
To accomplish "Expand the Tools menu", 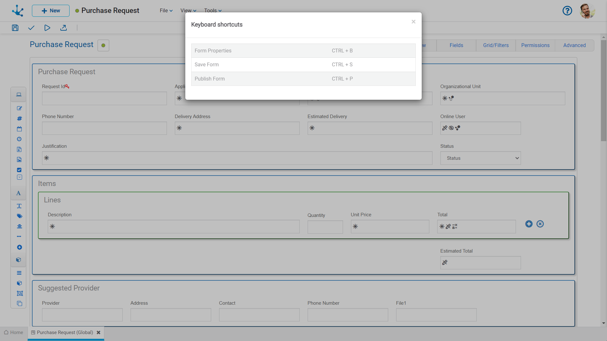I will (213, 10).
